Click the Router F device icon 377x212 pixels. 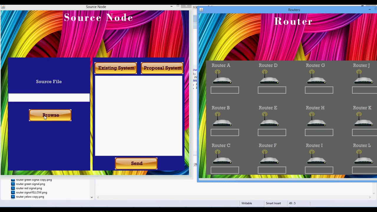[x=269, y=157]
